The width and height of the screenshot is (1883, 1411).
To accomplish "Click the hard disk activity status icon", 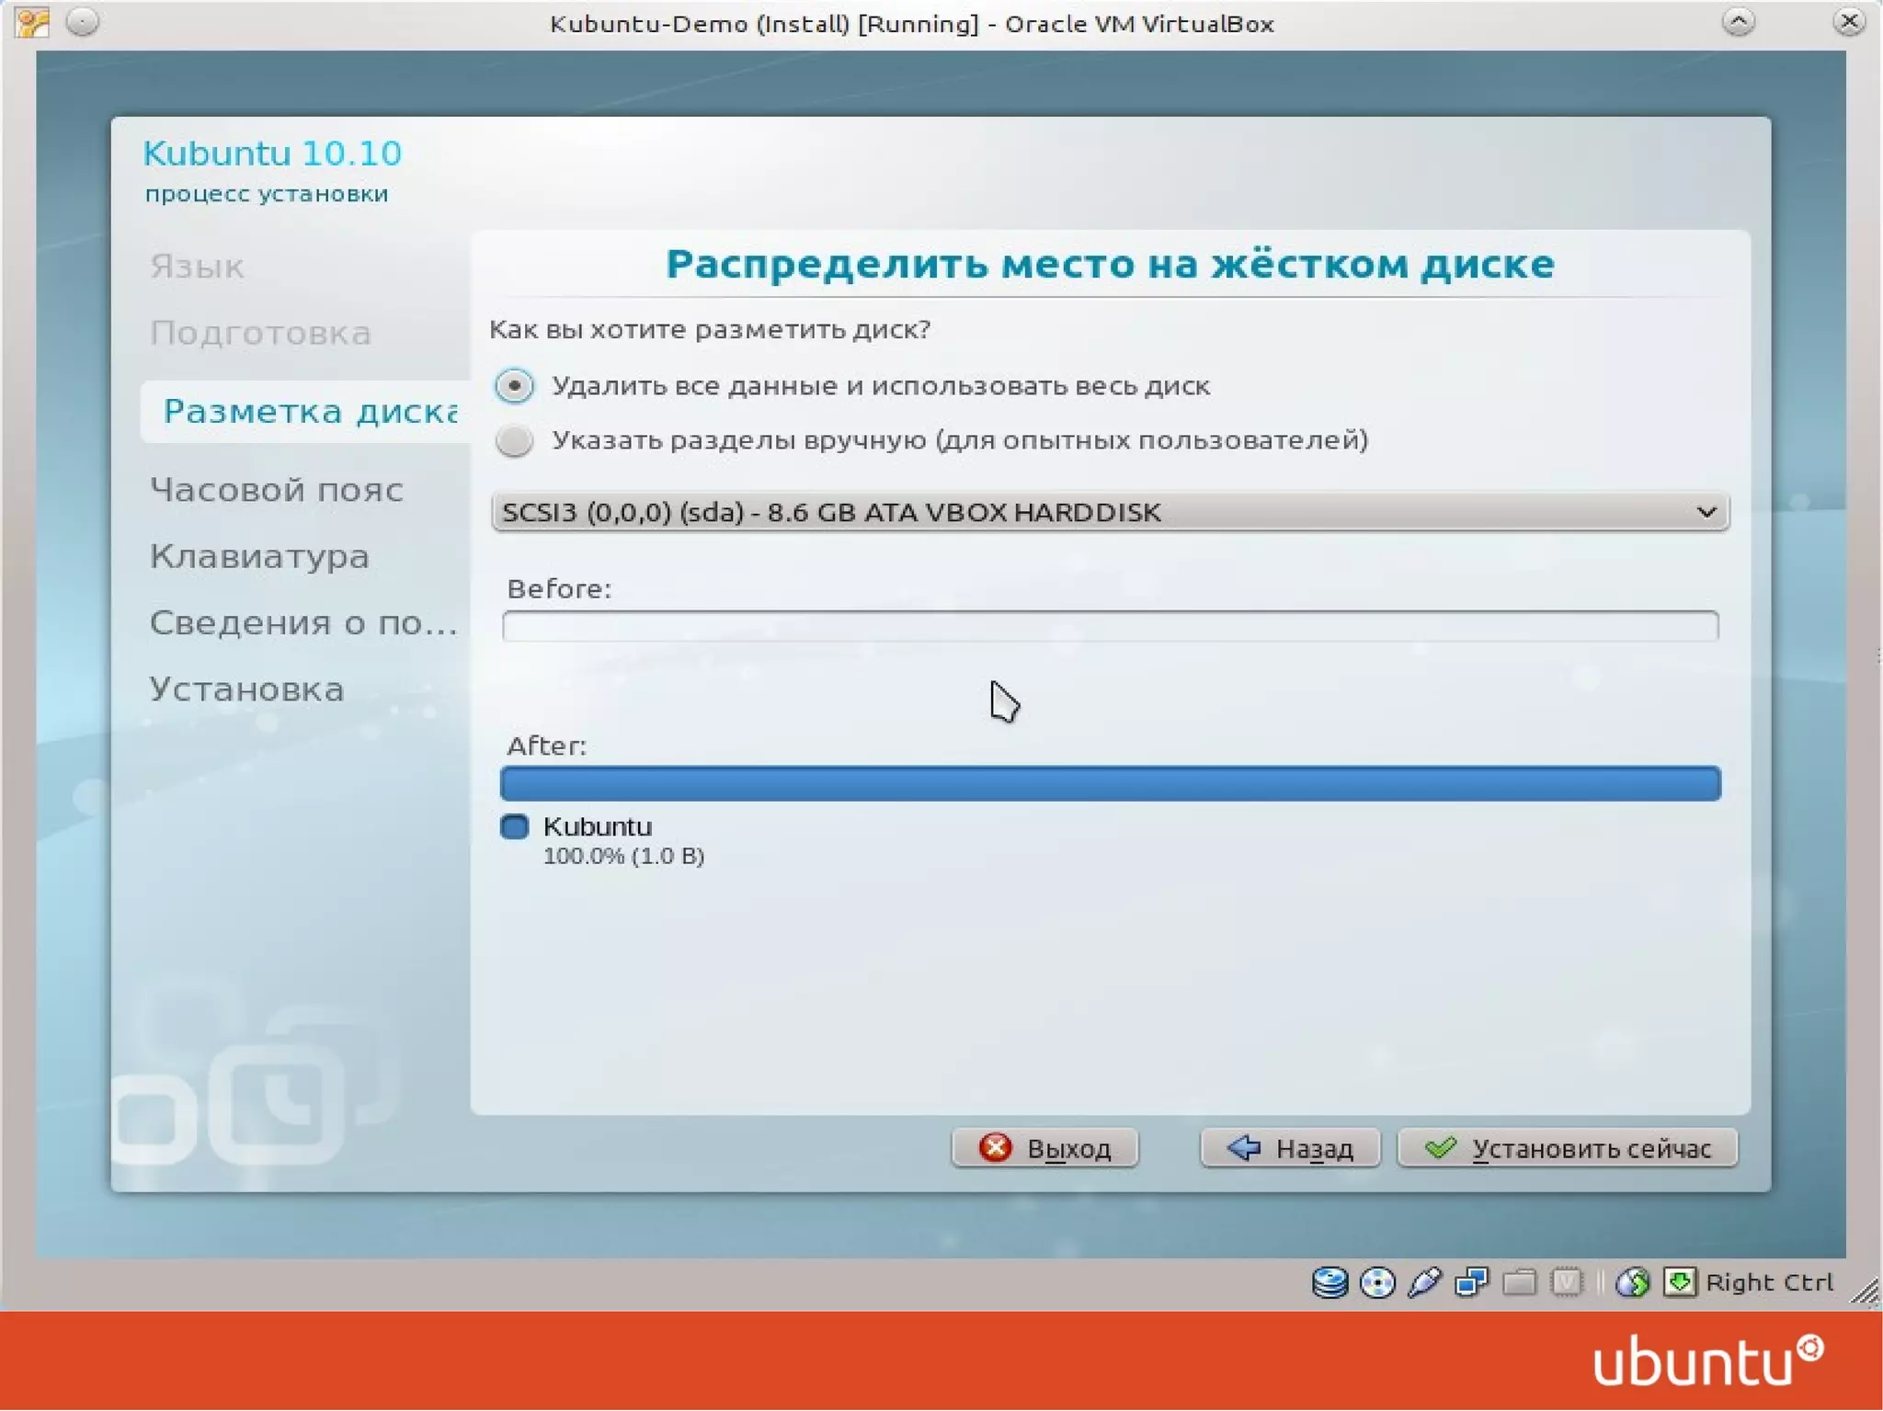I will click(1330, 1281).
